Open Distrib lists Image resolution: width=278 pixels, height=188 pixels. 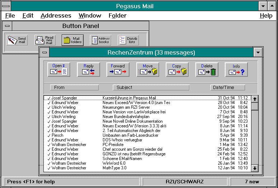[128, 40]
